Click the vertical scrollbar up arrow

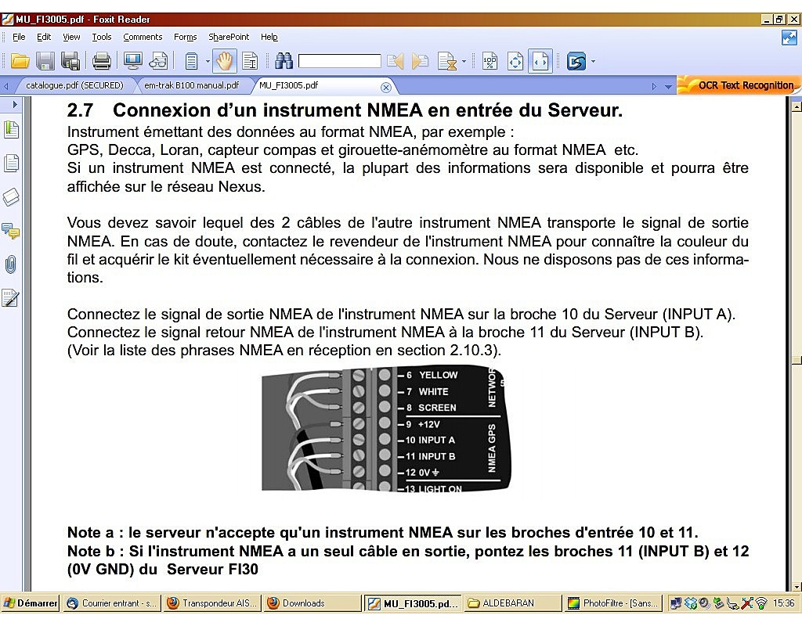tap(797, 106)
